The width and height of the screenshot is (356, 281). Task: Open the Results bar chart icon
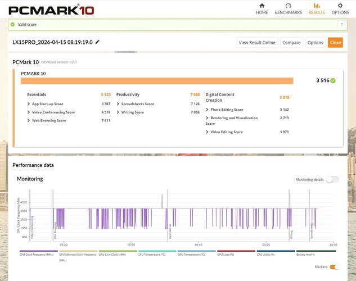[x=317, y=6]
